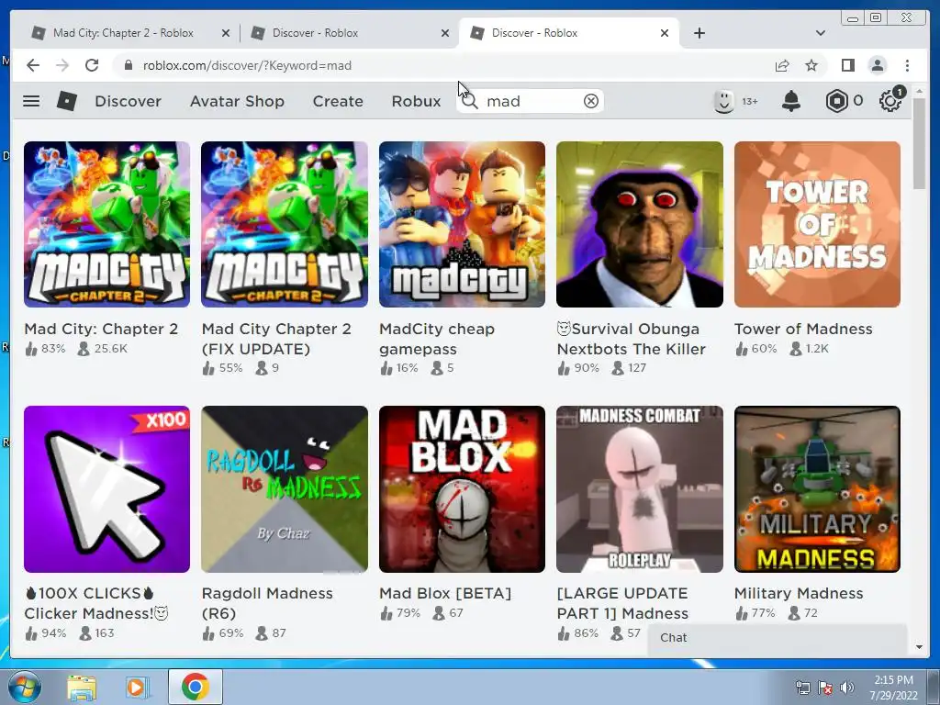Viewport: 940px width, 705px height.
Task: Launch Windows Media Player from taskbar
Action: (x=137, y=687)
